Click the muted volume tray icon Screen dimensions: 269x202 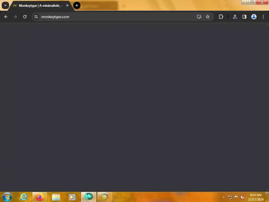242,197
